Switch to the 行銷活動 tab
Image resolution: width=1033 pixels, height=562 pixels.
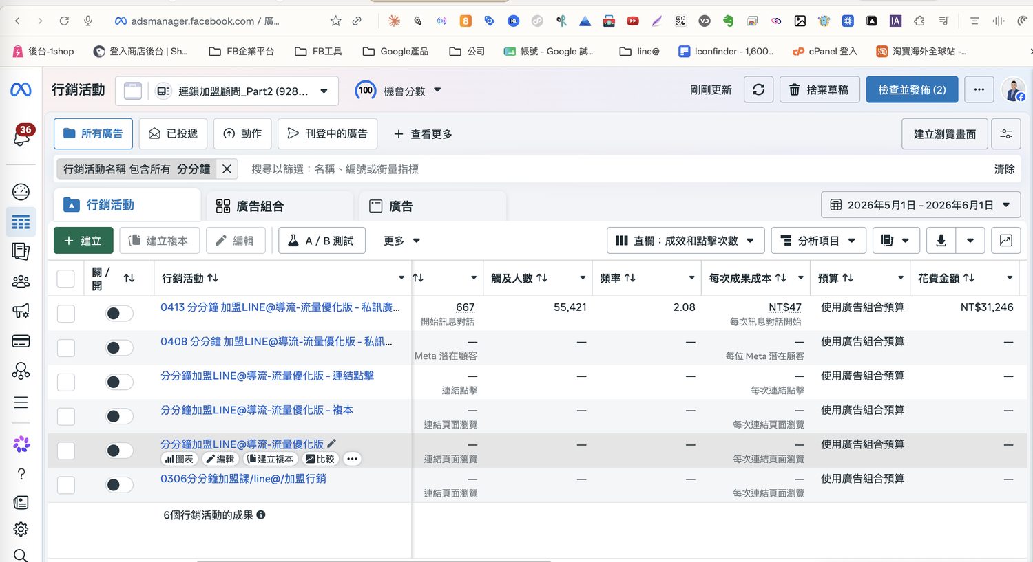click(127, 205)
